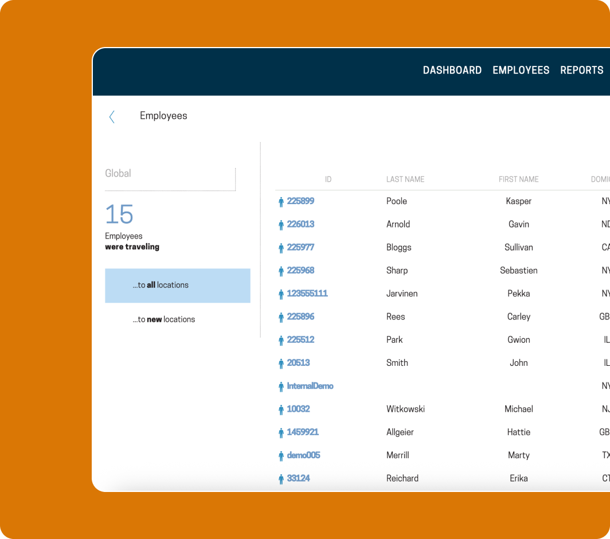Click last name Witkowski cell
Screen dimensions: 610x539
(405, 409)
